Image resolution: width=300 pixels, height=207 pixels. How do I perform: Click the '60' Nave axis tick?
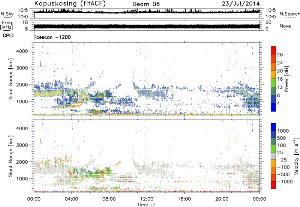click(x=268, y=22)
